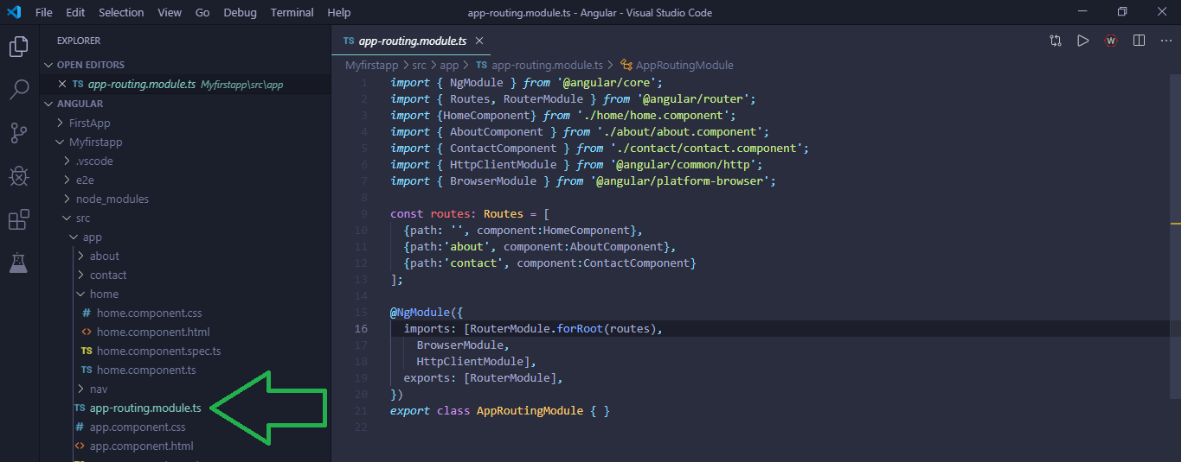This screenshot has width=1188, height=462.
Task: Click the HTML icon of home.component.html
Action: (87, 332)
